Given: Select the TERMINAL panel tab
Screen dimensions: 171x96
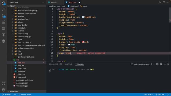Looking at the screenshot, I should 80,64.
